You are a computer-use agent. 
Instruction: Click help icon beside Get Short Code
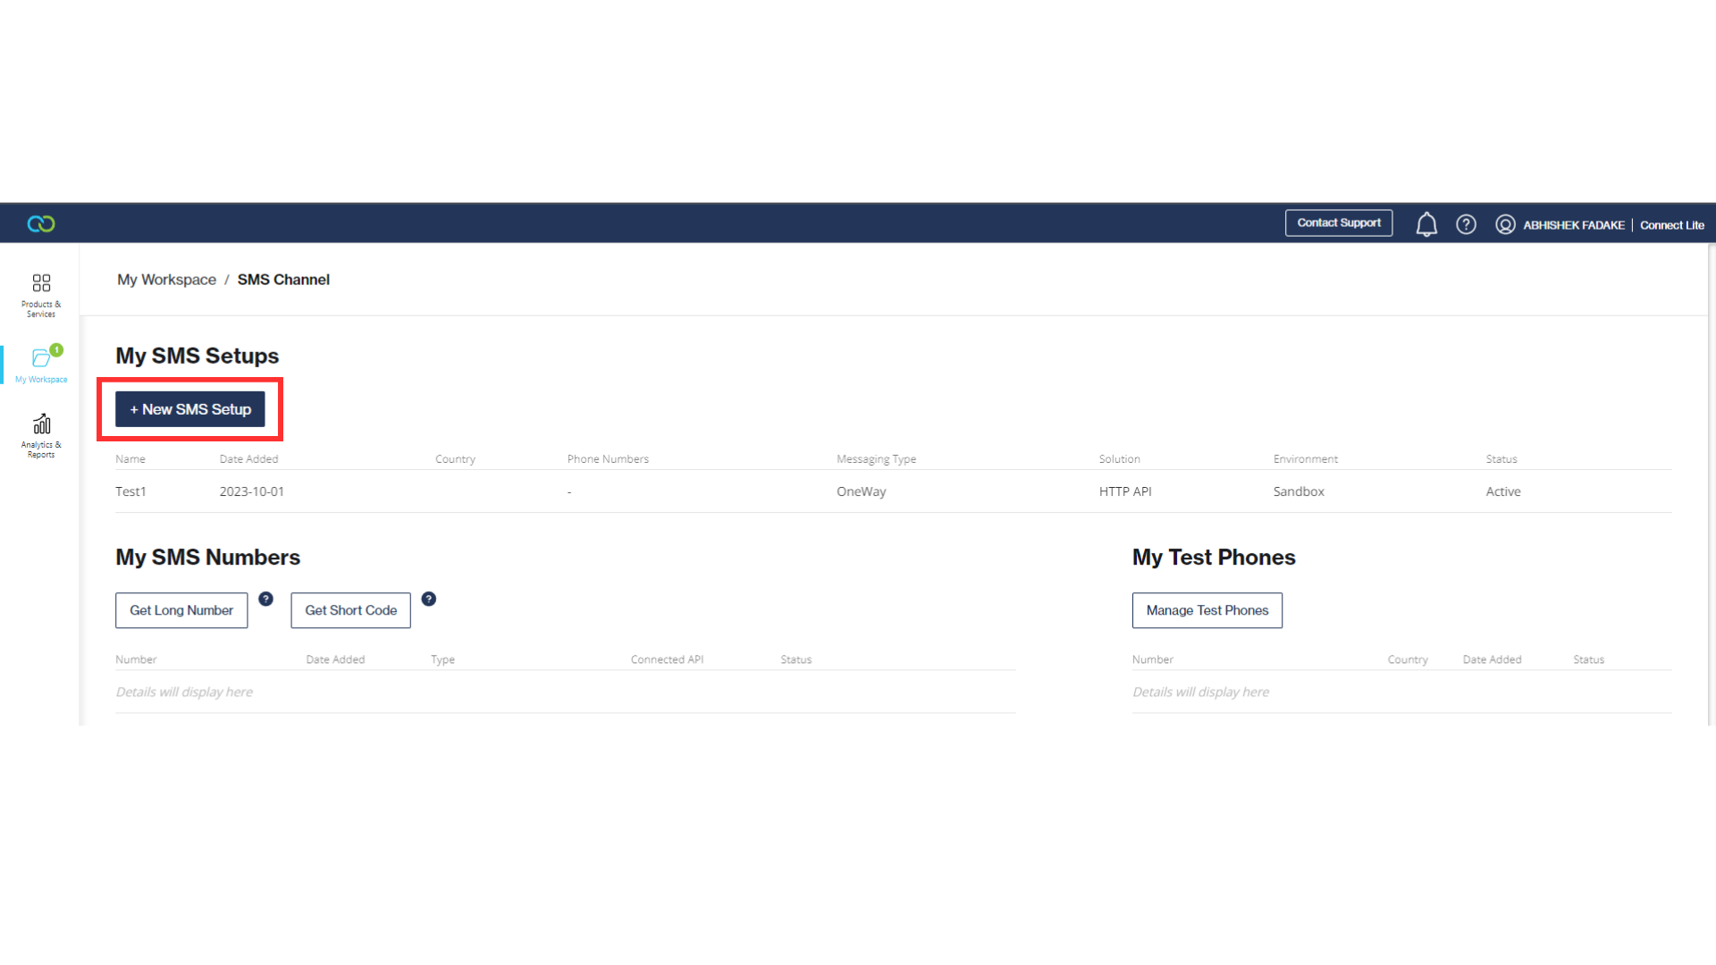coord(429,600)
